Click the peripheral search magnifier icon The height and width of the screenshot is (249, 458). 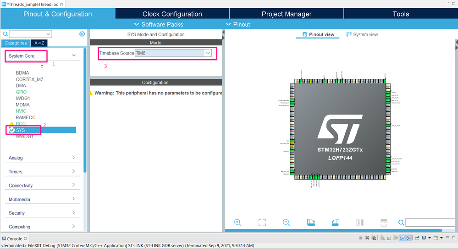(5, 34)
